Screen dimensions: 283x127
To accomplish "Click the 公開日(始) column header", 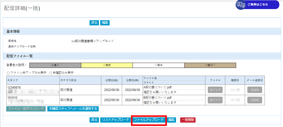I will pyautogui.click(x=111, y=80).
